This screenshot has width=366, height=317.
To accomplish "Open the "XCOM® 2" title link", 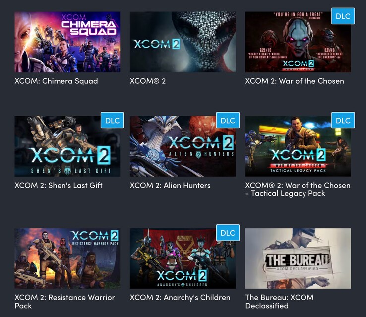I will [x=148, y=81].
